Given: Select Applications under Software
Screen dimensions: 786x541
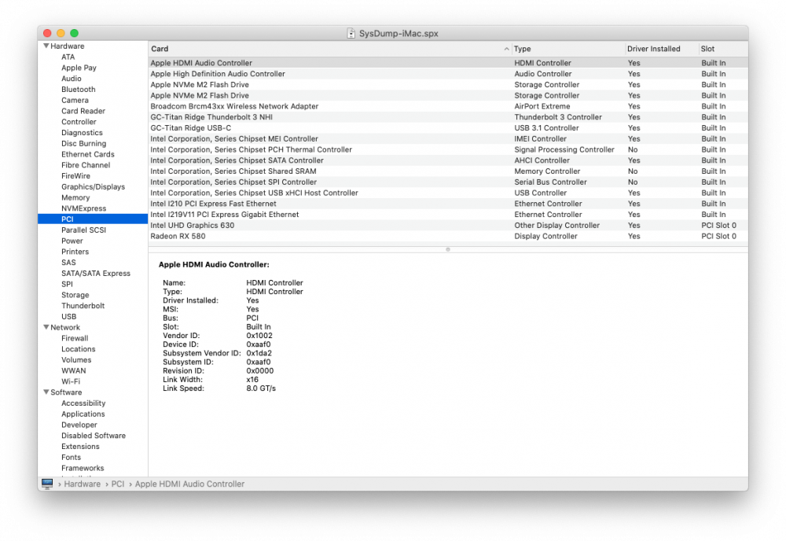Looking at the screenshot, I should coord(83,414).
